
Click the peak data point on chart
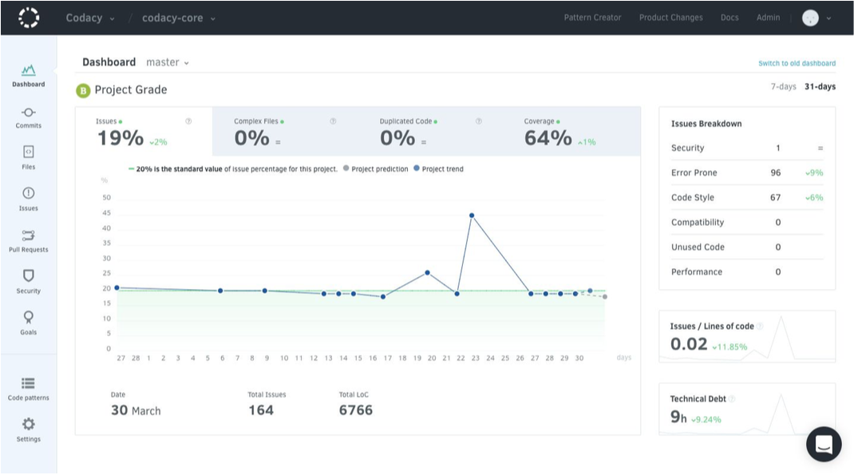pyautogui.click(x=472, y=216)
